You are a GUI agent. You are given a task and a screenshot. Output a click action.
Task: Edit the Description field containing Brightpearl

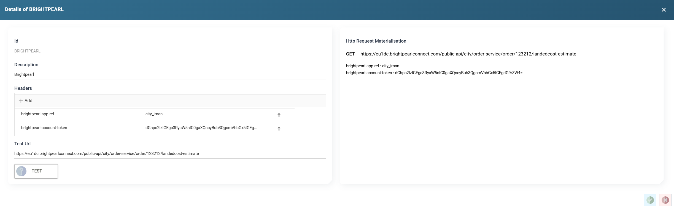tap(170, 74)
